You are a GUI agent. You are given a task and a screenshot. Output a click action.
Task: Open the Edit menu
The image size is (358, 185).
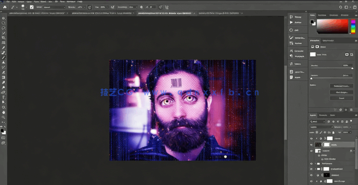(x=14, y=2)
